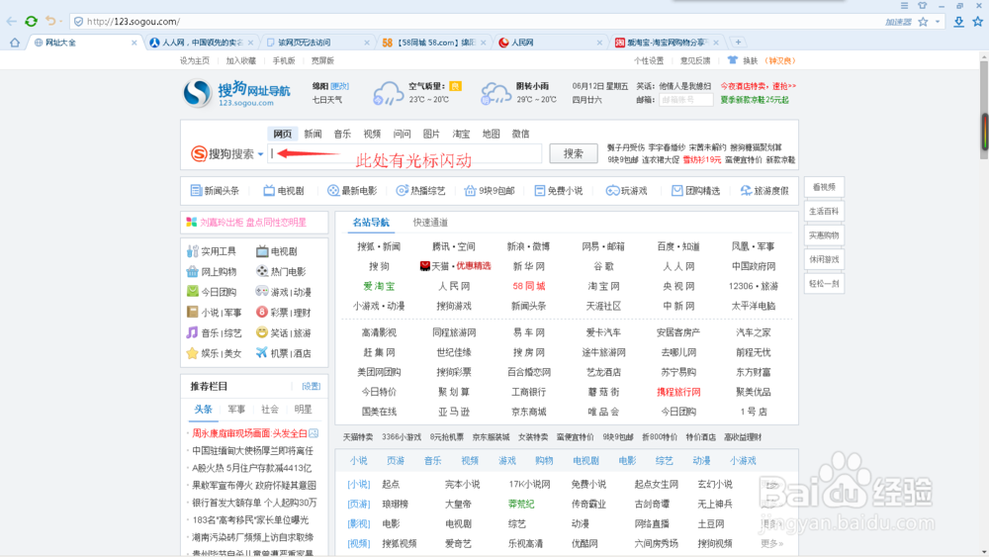
Task: Open 最新电影 film reel icon
Action: click(333, 191)
